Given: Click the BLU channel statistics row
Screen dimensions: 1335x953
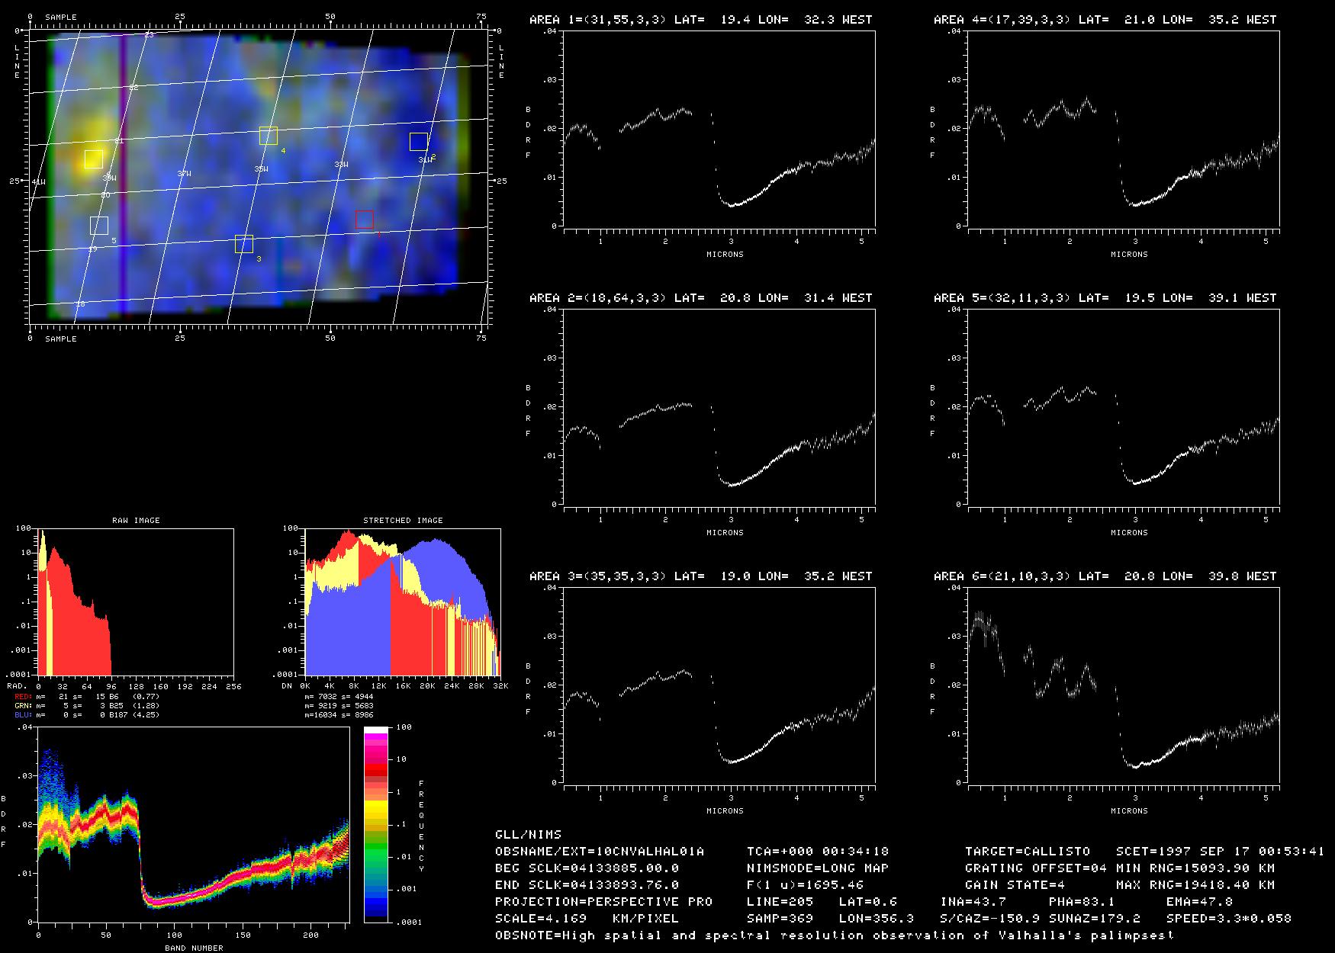Looking at the screenshot, I should pos(87,714).
